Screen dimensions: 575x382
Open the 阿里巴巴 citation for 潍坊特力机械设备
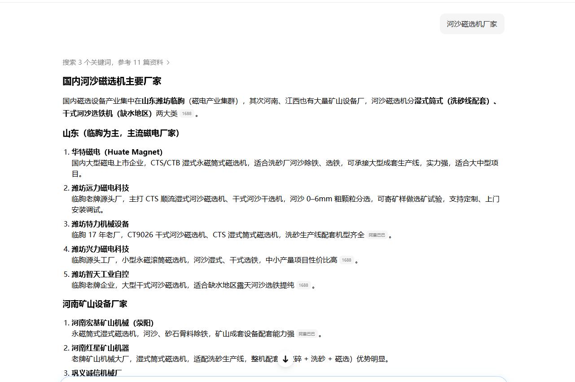(x=377, y=235)
